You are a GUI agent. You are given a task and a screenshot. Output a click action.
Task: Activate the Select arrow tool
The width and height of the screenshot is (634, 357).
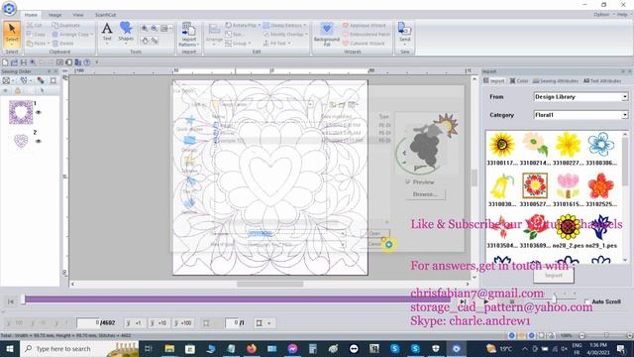point(12,34)
